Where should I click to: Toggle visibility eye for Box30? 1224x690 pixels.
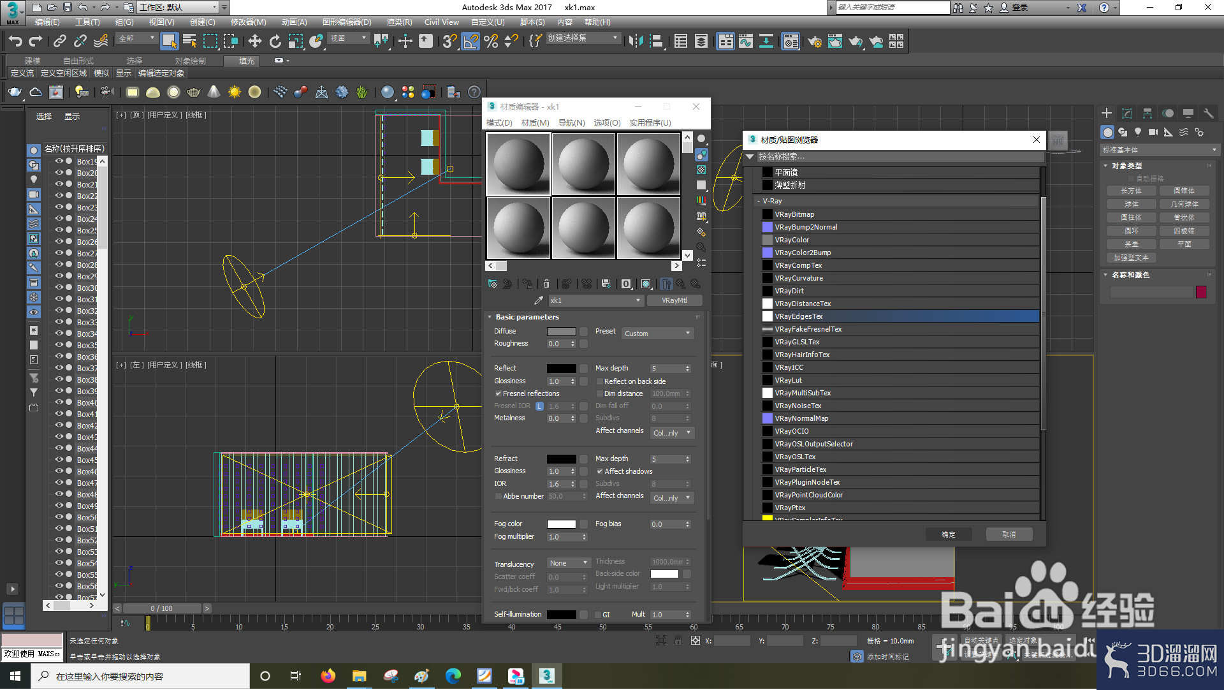[x=59, y=288]
